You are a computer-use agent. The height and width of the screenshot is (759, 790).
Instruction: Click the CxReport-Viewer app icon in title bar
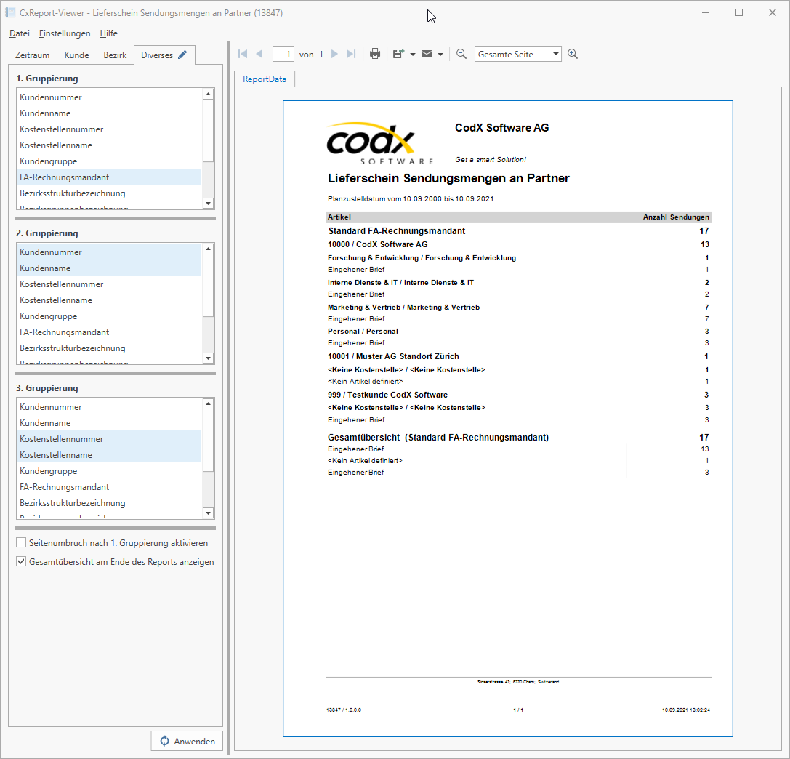11,12
